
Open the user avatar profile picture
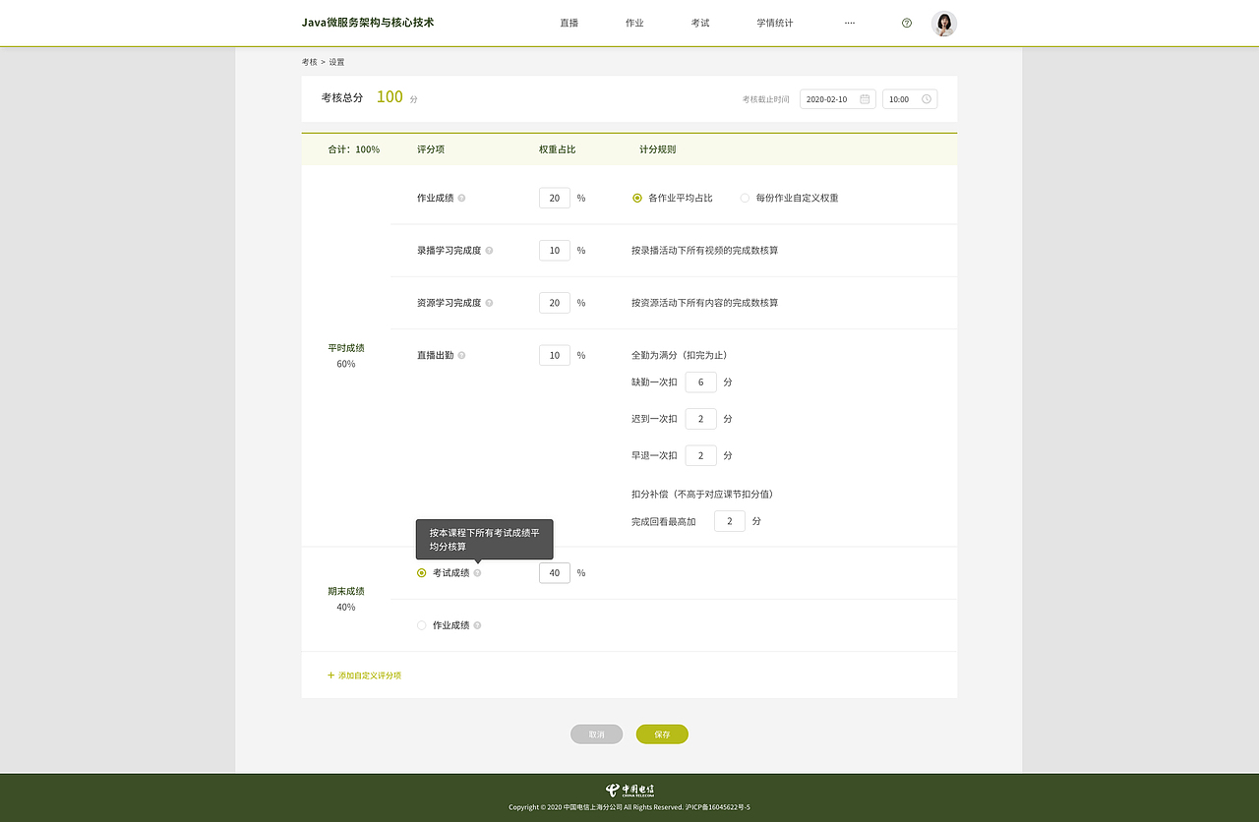tap(944, 24)
